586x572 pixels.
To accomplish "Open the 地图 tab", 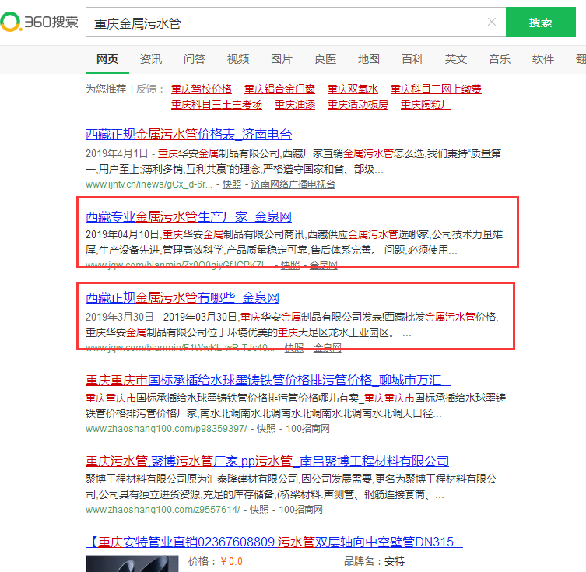I will [x=369, y=59].
